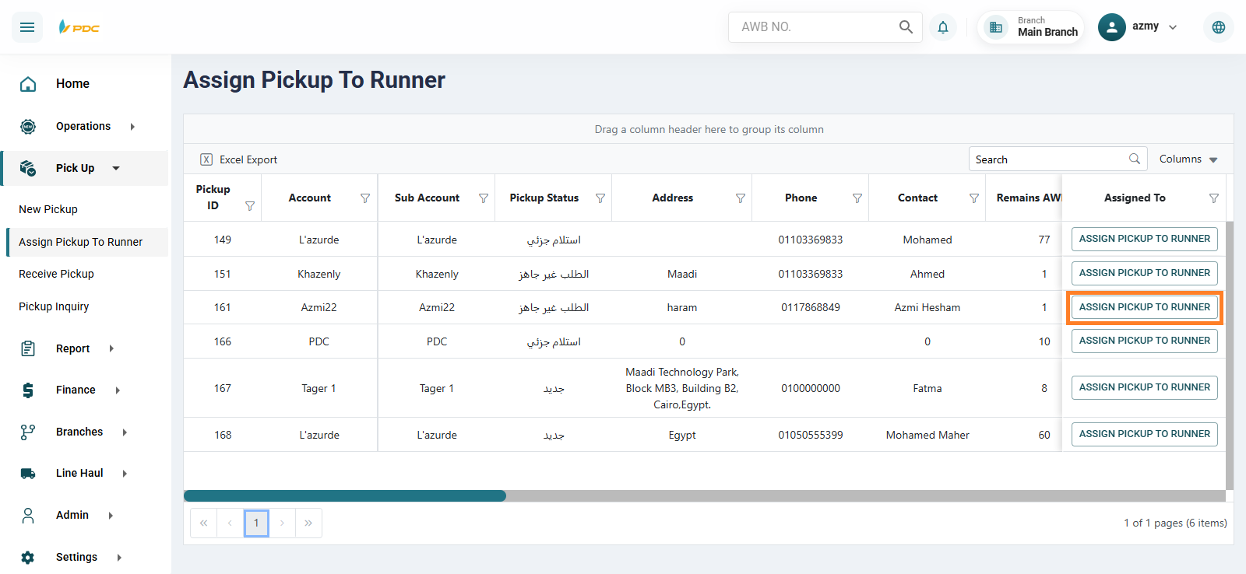1246x574 pixels.
Task: Open the language globe icon
Action: tap(1219, 27)
